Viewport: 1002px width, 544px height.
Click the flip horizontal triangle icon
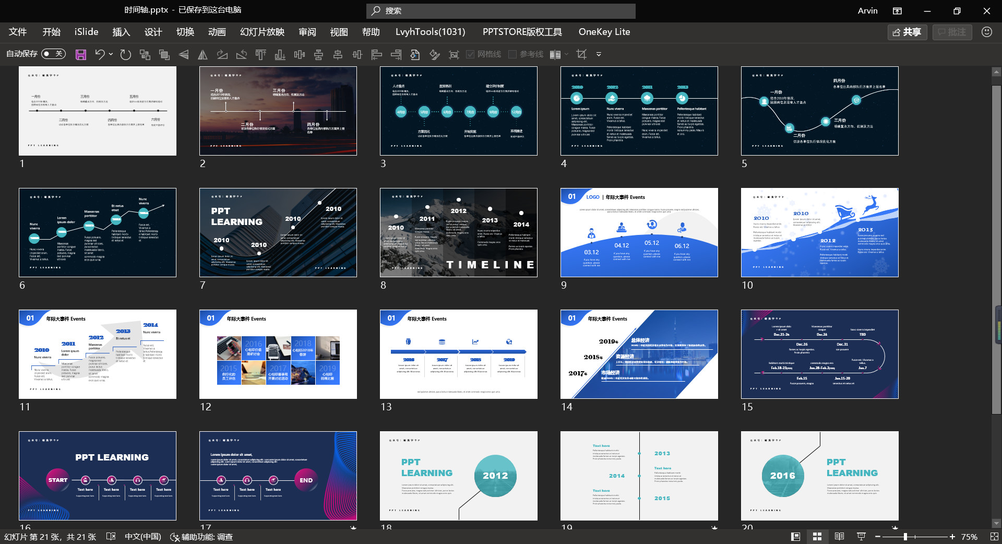(203, 54)
